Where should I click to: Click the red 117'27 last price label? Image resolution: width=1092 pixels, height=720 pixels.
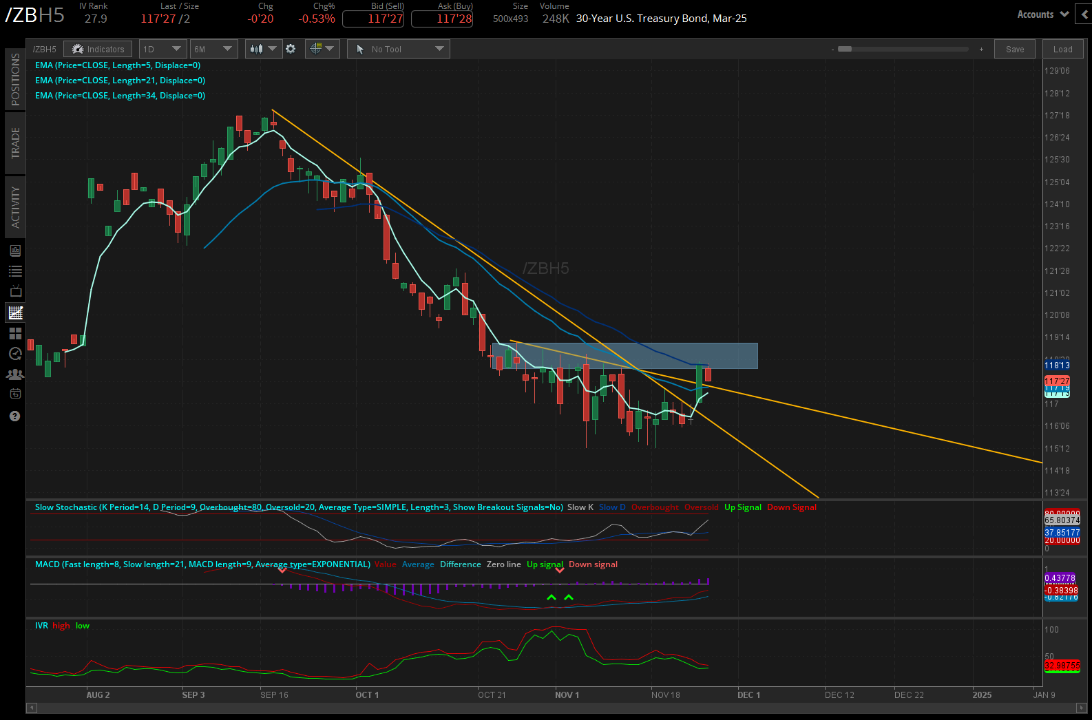point(1057,381)
